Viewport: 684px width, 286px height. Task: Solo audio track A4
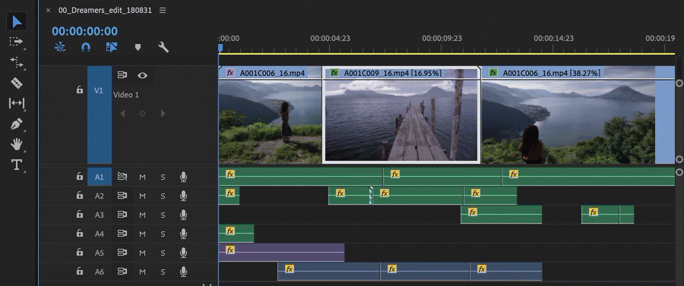coord(163,234)
